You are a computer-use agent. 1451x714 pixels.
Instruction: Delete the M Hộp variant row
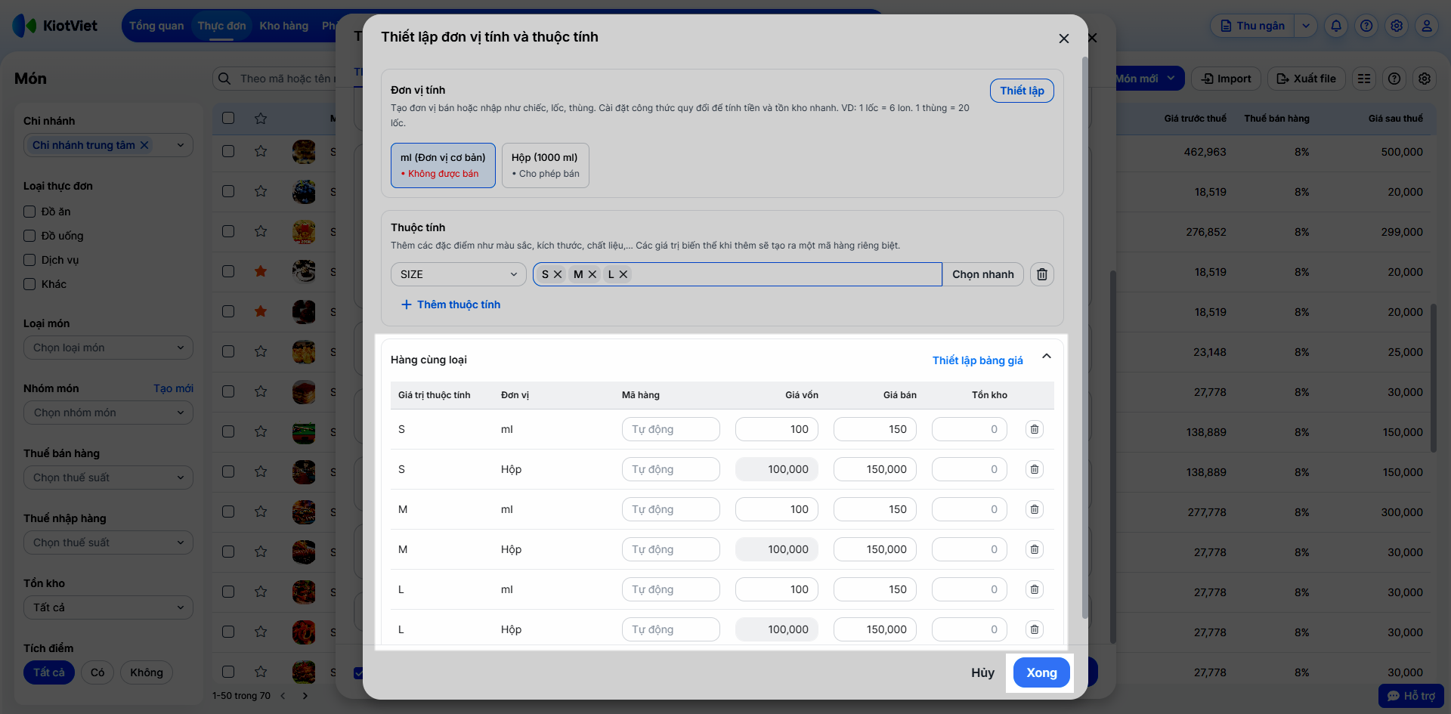(1034, 549)
